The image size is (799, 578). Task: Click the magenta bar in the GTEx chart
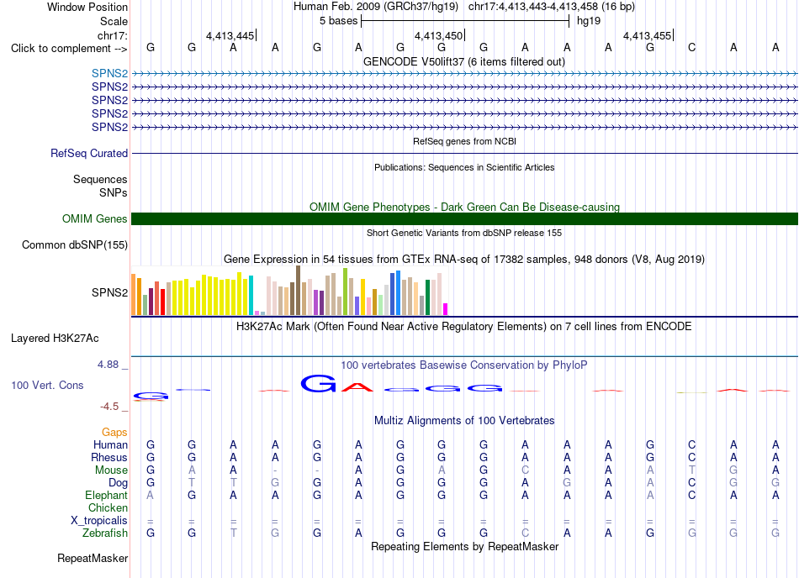(x=446, y=309)
